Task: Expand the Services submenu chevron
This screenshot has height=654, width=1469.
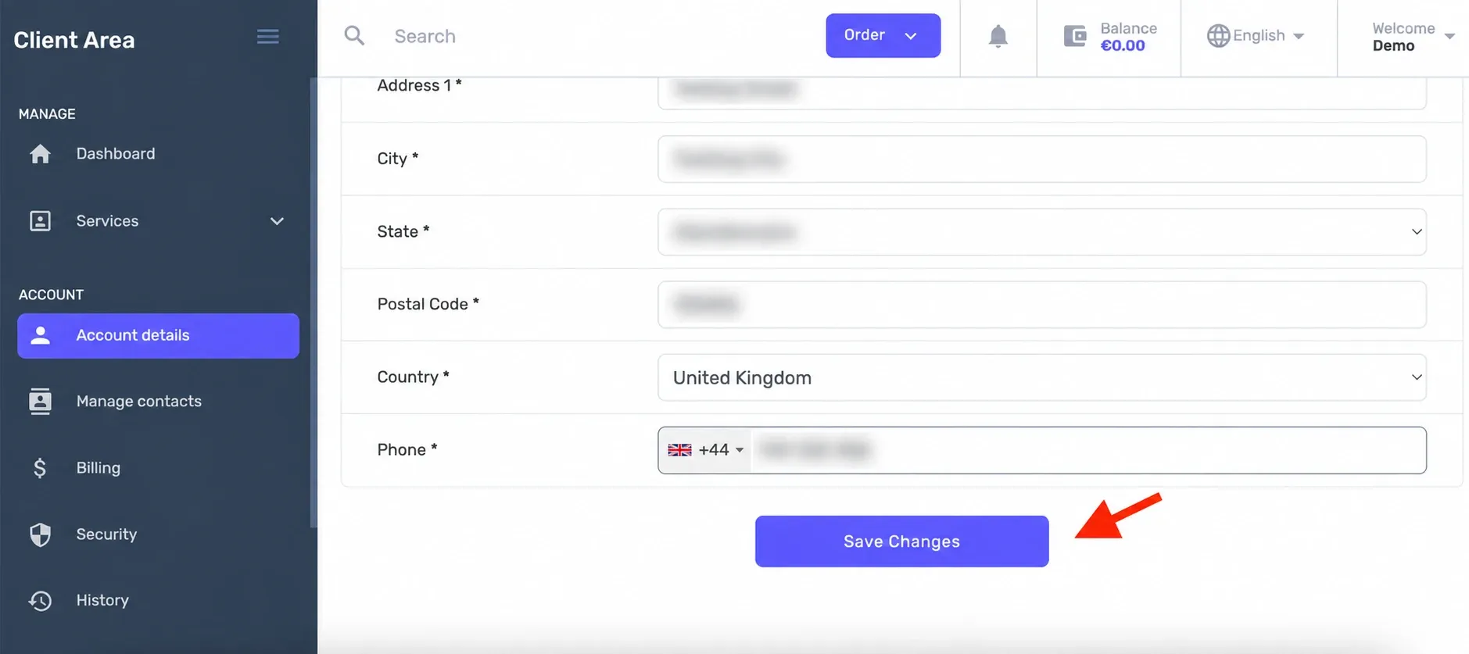Action: pyautogui.click(x=277, y=221)
